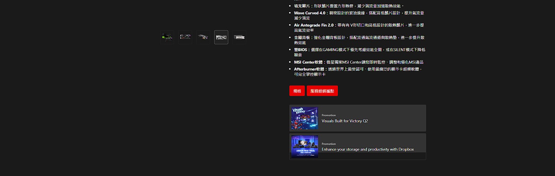Open the red 規格 specifications button

297,91
